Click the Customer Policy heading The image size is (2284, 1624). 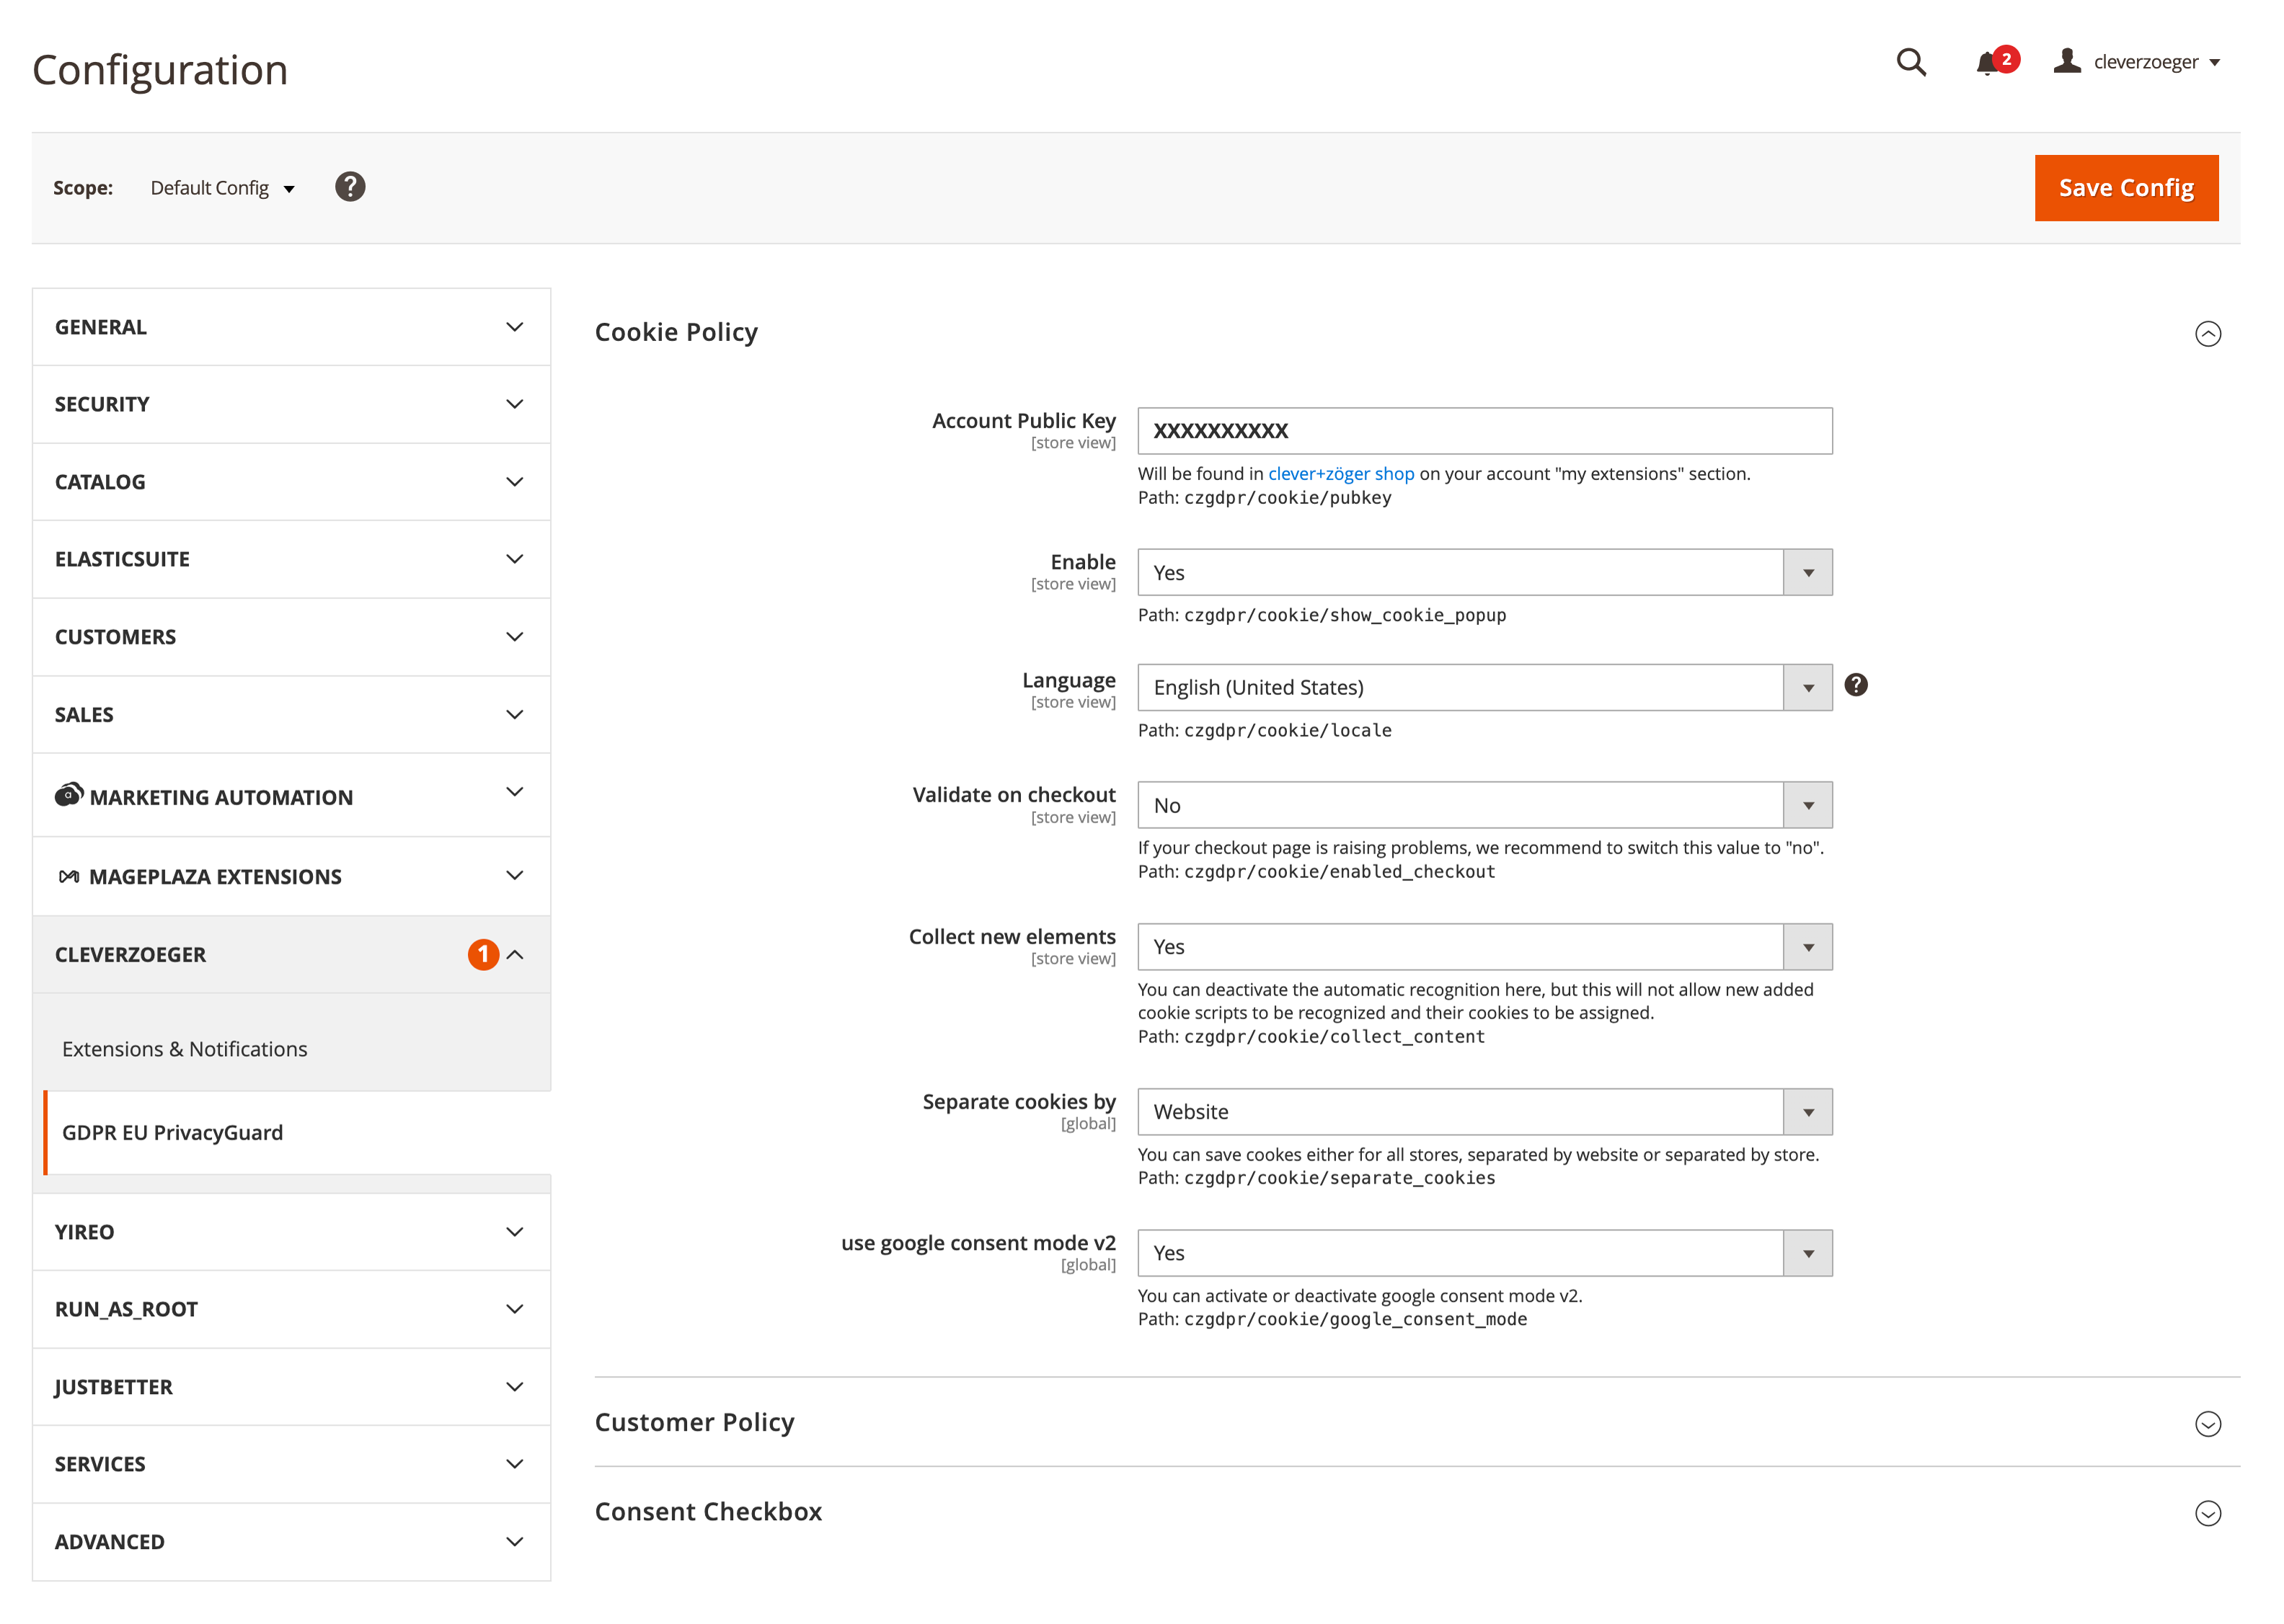click(694, 1422)
